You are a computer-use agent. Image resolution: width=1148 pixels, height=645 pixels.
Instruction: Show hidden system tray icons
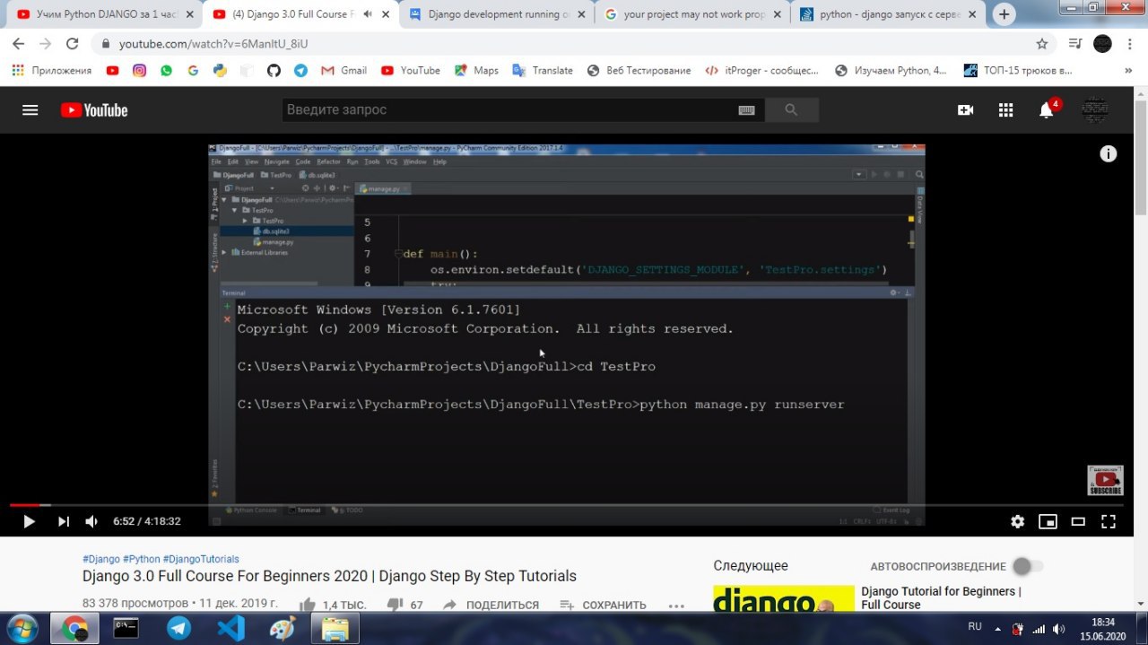click(998, 628)
